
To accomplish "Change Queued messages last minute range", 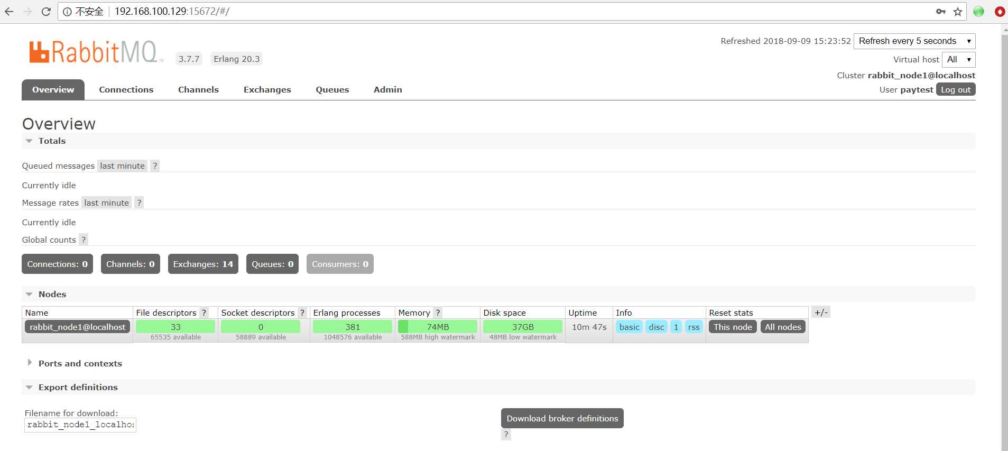I will (x=122, y=166).
